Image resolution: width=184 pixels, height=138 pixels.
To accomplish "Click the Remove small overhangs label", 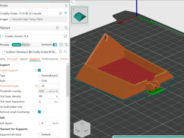I will [15, 112].
